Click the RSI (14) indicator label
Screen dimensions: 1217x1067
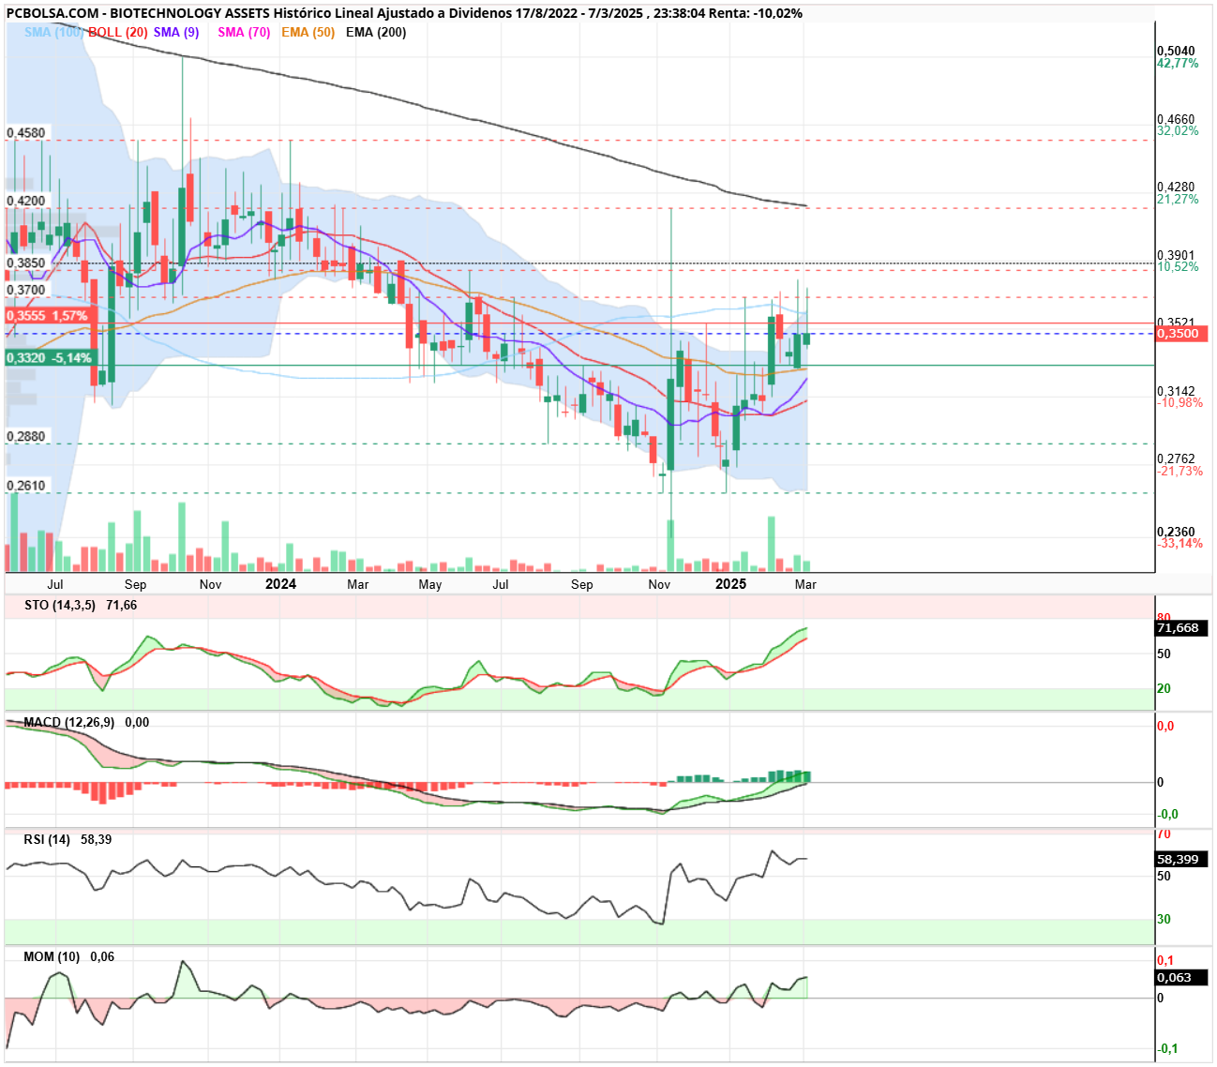[47, 839]
